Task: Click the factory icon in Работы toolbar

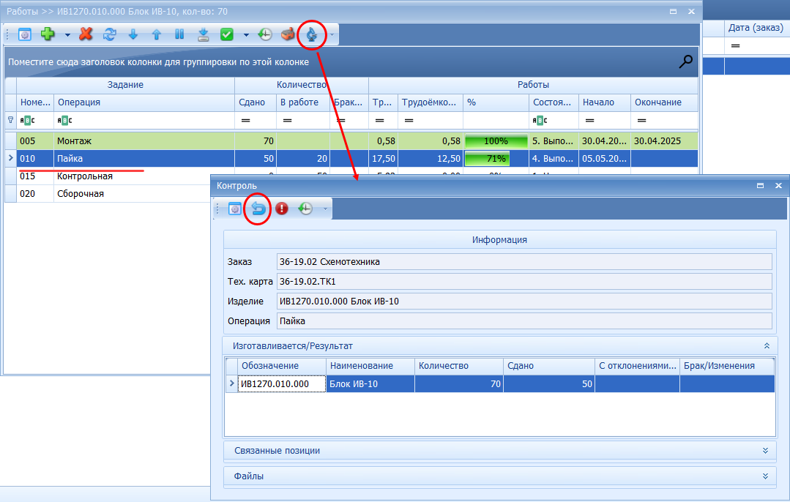Action: [288, 34]
